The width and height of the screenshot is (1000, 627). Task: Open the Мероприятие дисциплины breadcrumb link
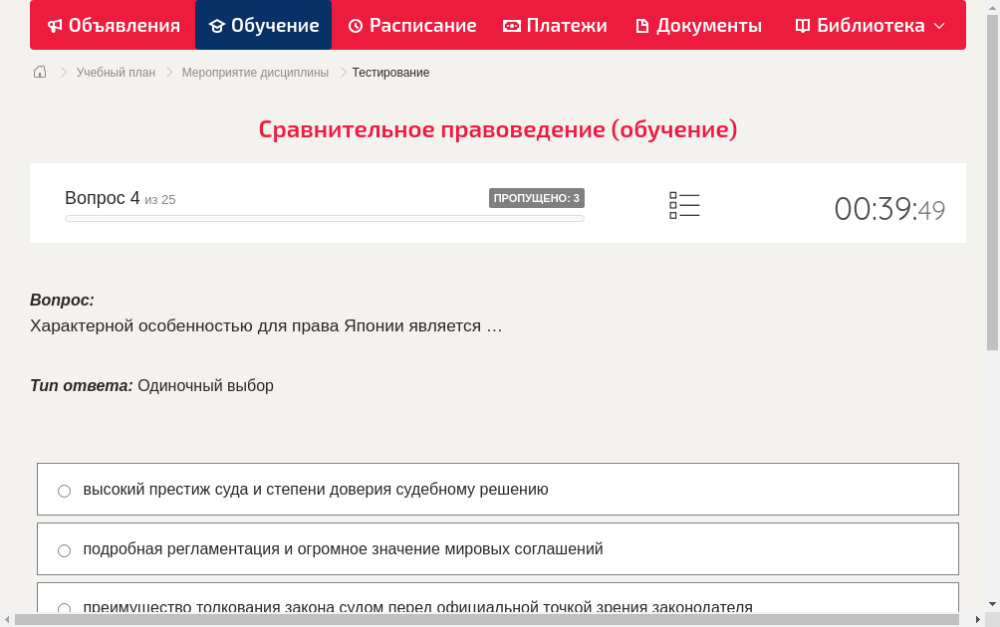pos(256,72)
